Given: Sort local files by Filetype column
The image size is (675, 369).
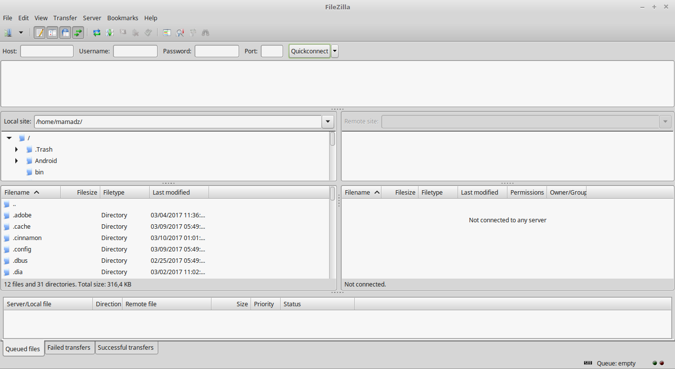Looking at the screenshot, I should [x=125, y=193].
